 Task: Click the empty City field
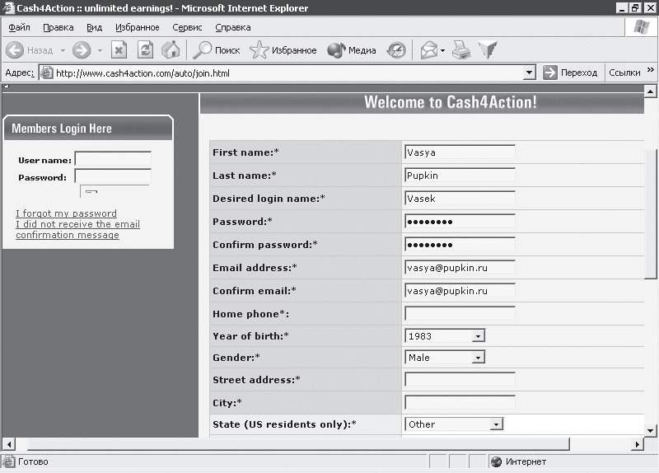click(x=460, y=403)
